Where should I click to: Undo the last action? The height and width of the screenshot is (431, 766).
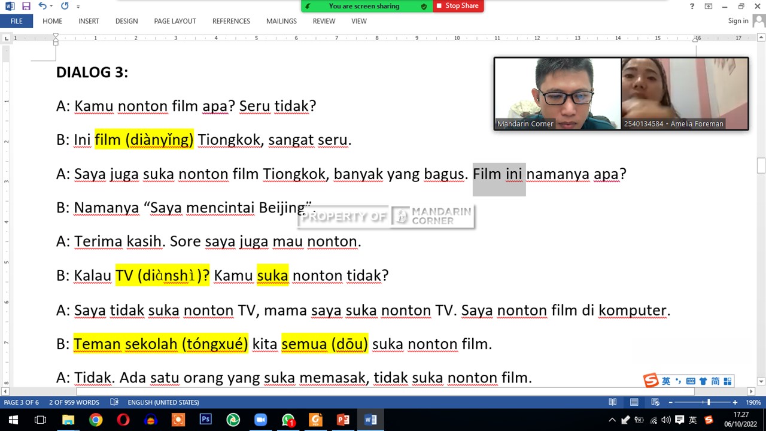(42, 6)
